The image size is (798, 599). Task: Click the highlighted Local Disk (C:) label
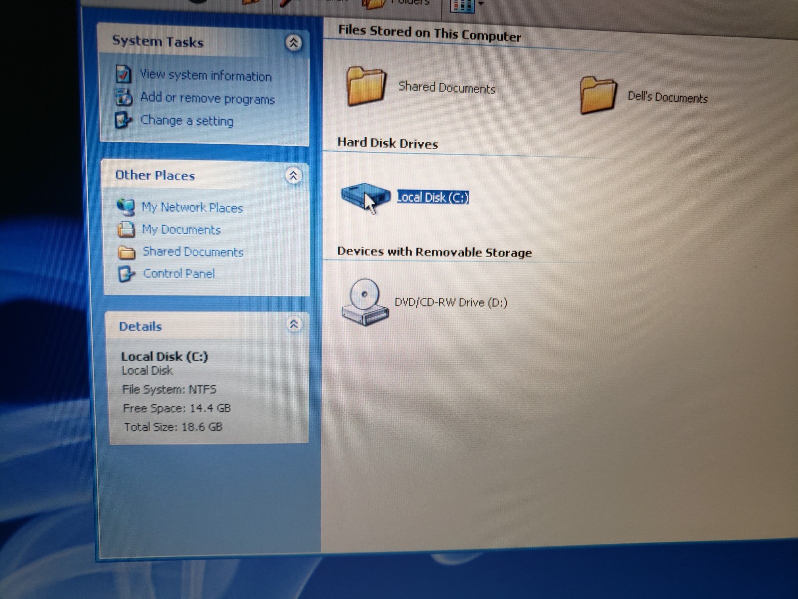[432, 197]
